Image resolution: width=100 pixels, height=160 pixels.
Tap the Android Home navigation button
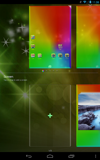pyautogui.click(x=50, y=156)
